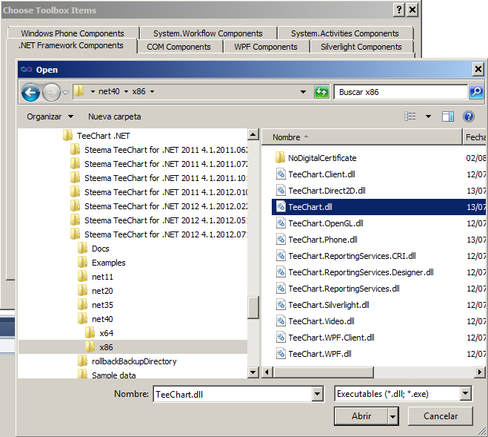Switch to Windows Phone Components tab
The height and width of the screenshot is (437, 488).
click(73, 33)
